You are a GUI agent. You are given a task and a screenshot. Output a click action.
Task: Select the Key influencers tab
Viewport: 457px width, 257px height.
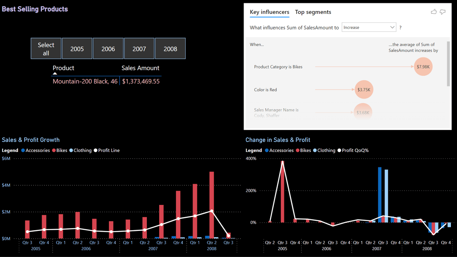[x=269, y=12]
